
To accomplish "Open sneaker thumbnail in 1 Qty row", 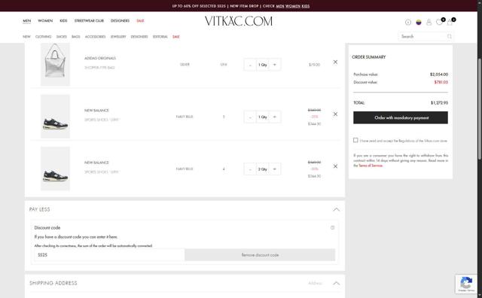I will point(55,117).
